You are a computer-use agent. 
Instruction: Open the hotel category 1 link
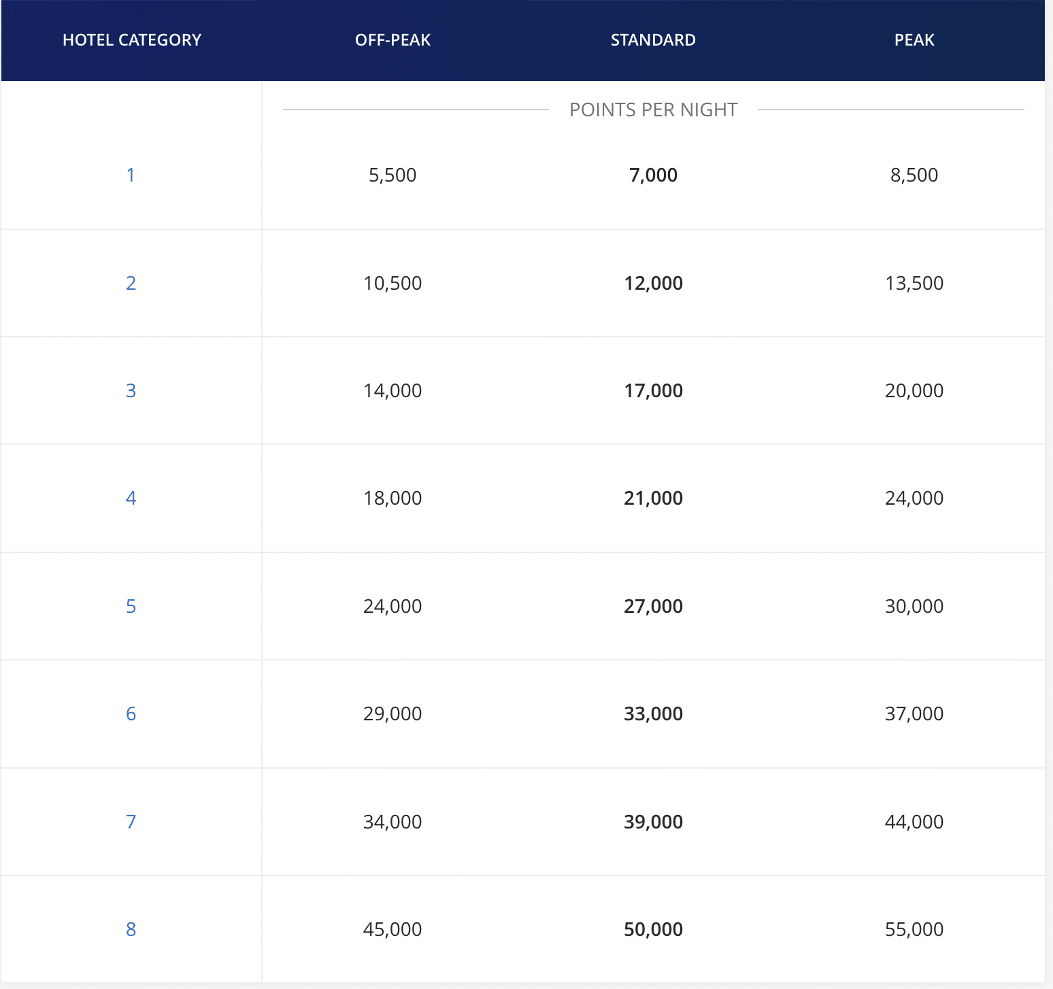(x=131, y=175)
